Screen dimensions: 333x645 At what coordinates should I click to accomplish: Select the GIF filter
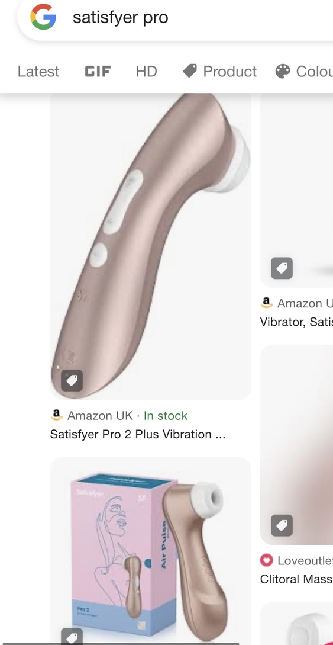coord(98,71)
